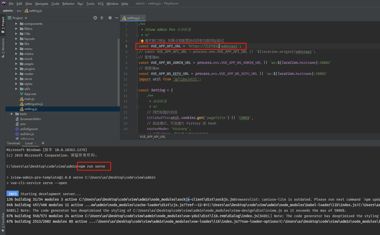Fold the Setting object at line 13
Viewport: 380px width, 235px height.
pyautogui.click(x=137, y=90)
